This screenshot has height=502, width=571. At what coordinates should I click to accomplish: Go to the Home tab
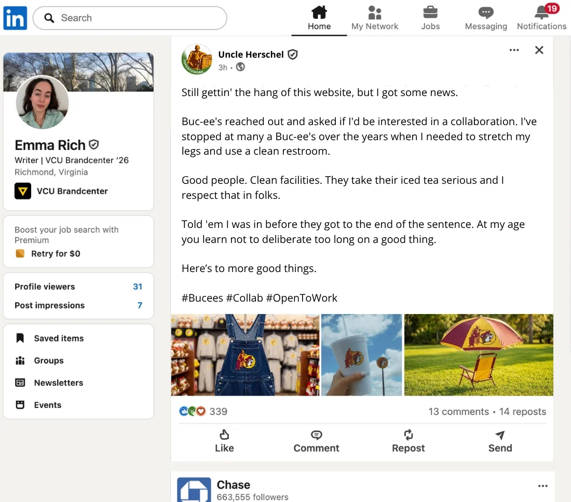pyautogui.click(x=319, y=18)
